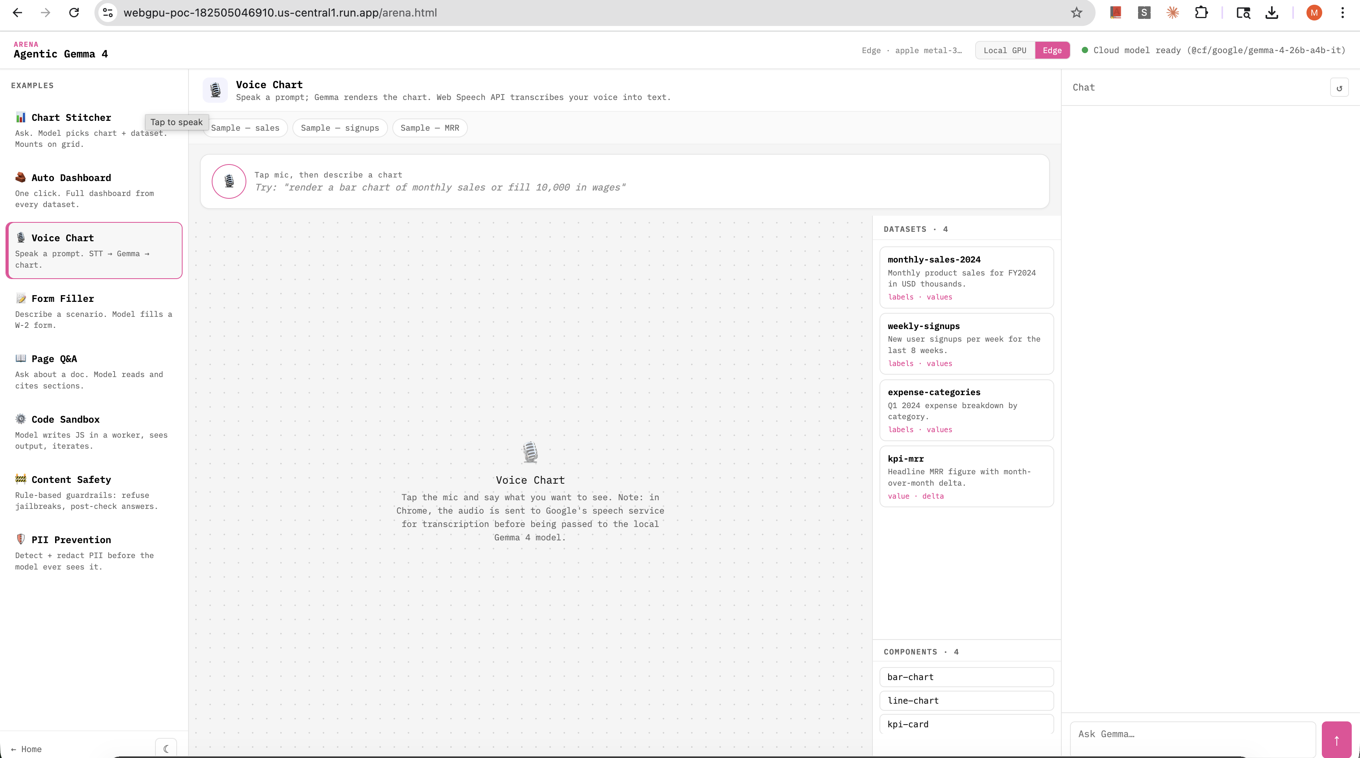Select the Edge mode toggle
Viewport: 1360px width, 758px height.
point(1051,50)
